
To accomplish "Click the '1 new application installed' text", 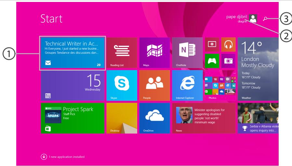I will 67,157.
